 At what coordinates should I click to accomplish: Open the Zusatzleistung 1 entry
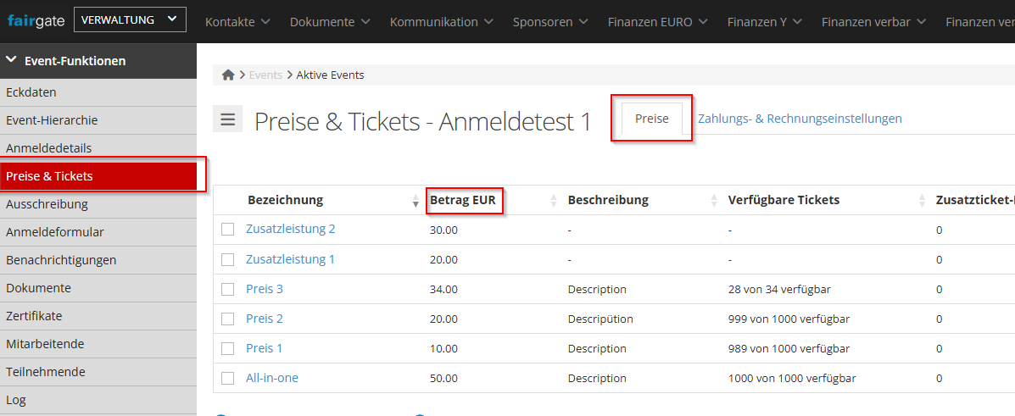290,259
